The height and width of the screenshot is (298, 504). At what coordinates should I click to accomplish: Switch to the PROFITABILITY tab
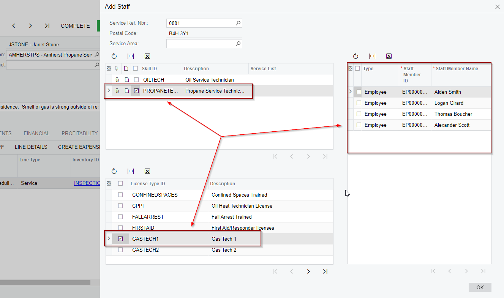(x=80, y=133)
